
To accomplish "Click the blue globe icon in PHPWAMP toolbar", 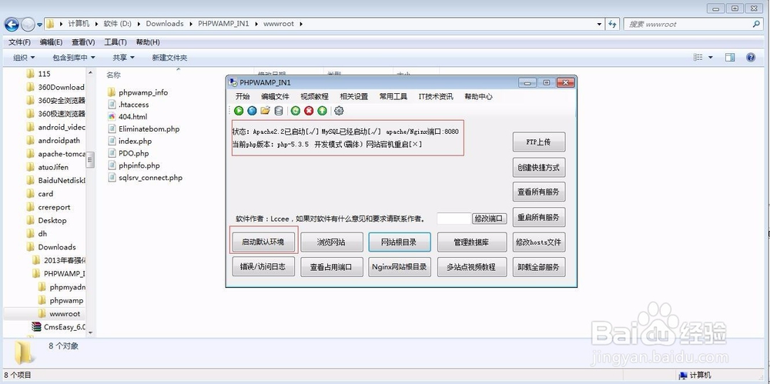I will pos(252,111).
